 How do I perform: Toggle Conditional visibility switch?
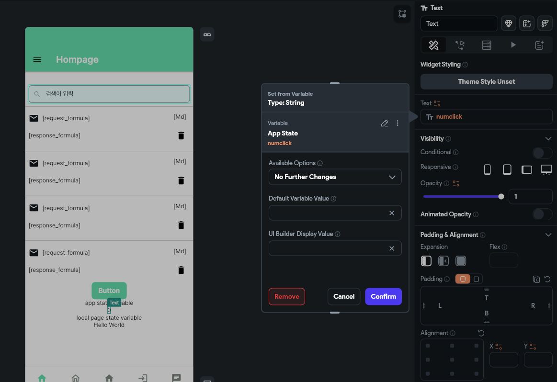[542, 153]
